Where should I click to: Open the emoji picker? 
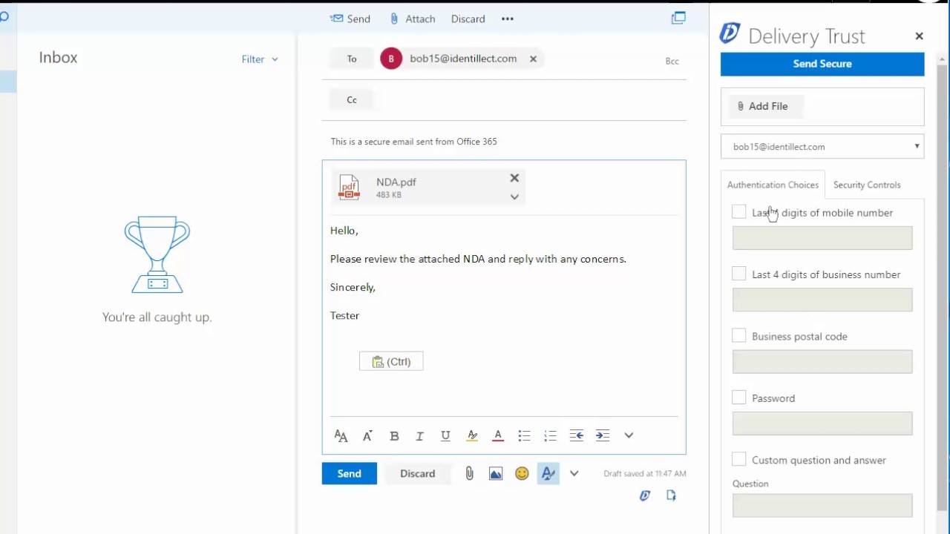(x=522, y=473)
